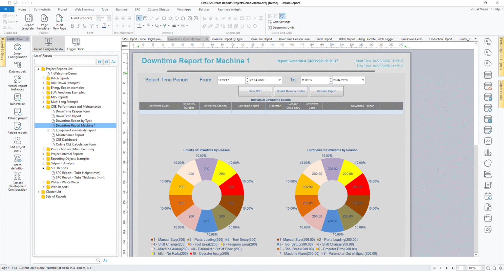
Task: Insert a line chart object from right toolbar
Action: pyautogui.click(x=488, y=141)
